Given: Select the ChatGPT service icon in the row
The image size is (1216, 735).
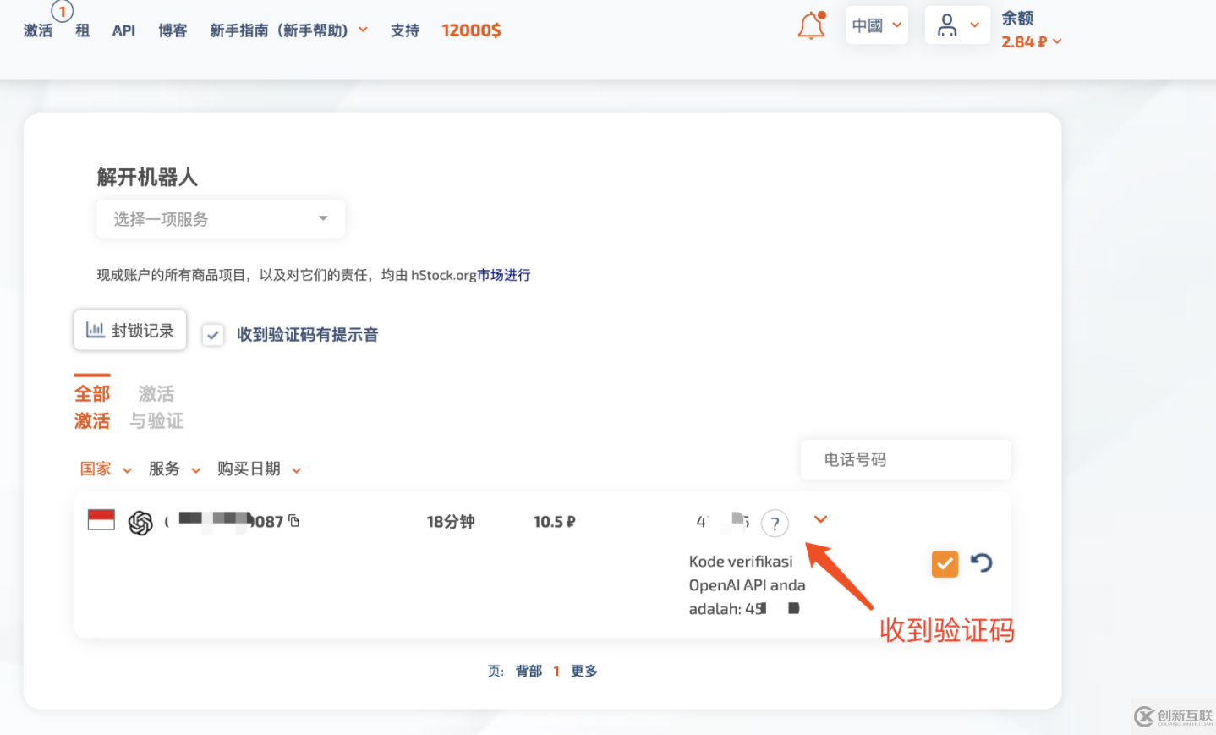Looking at the screenshot, I should [x=141, y=522].
